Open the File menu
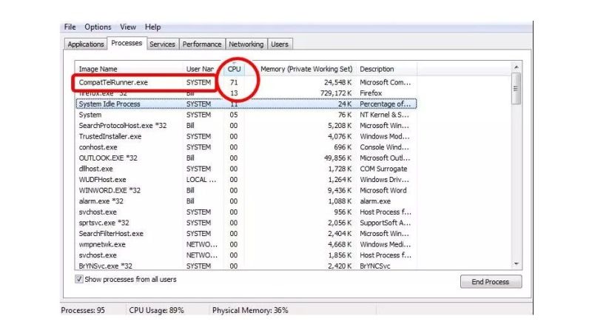Screen dimensions: 592x333 click(70, 27)
